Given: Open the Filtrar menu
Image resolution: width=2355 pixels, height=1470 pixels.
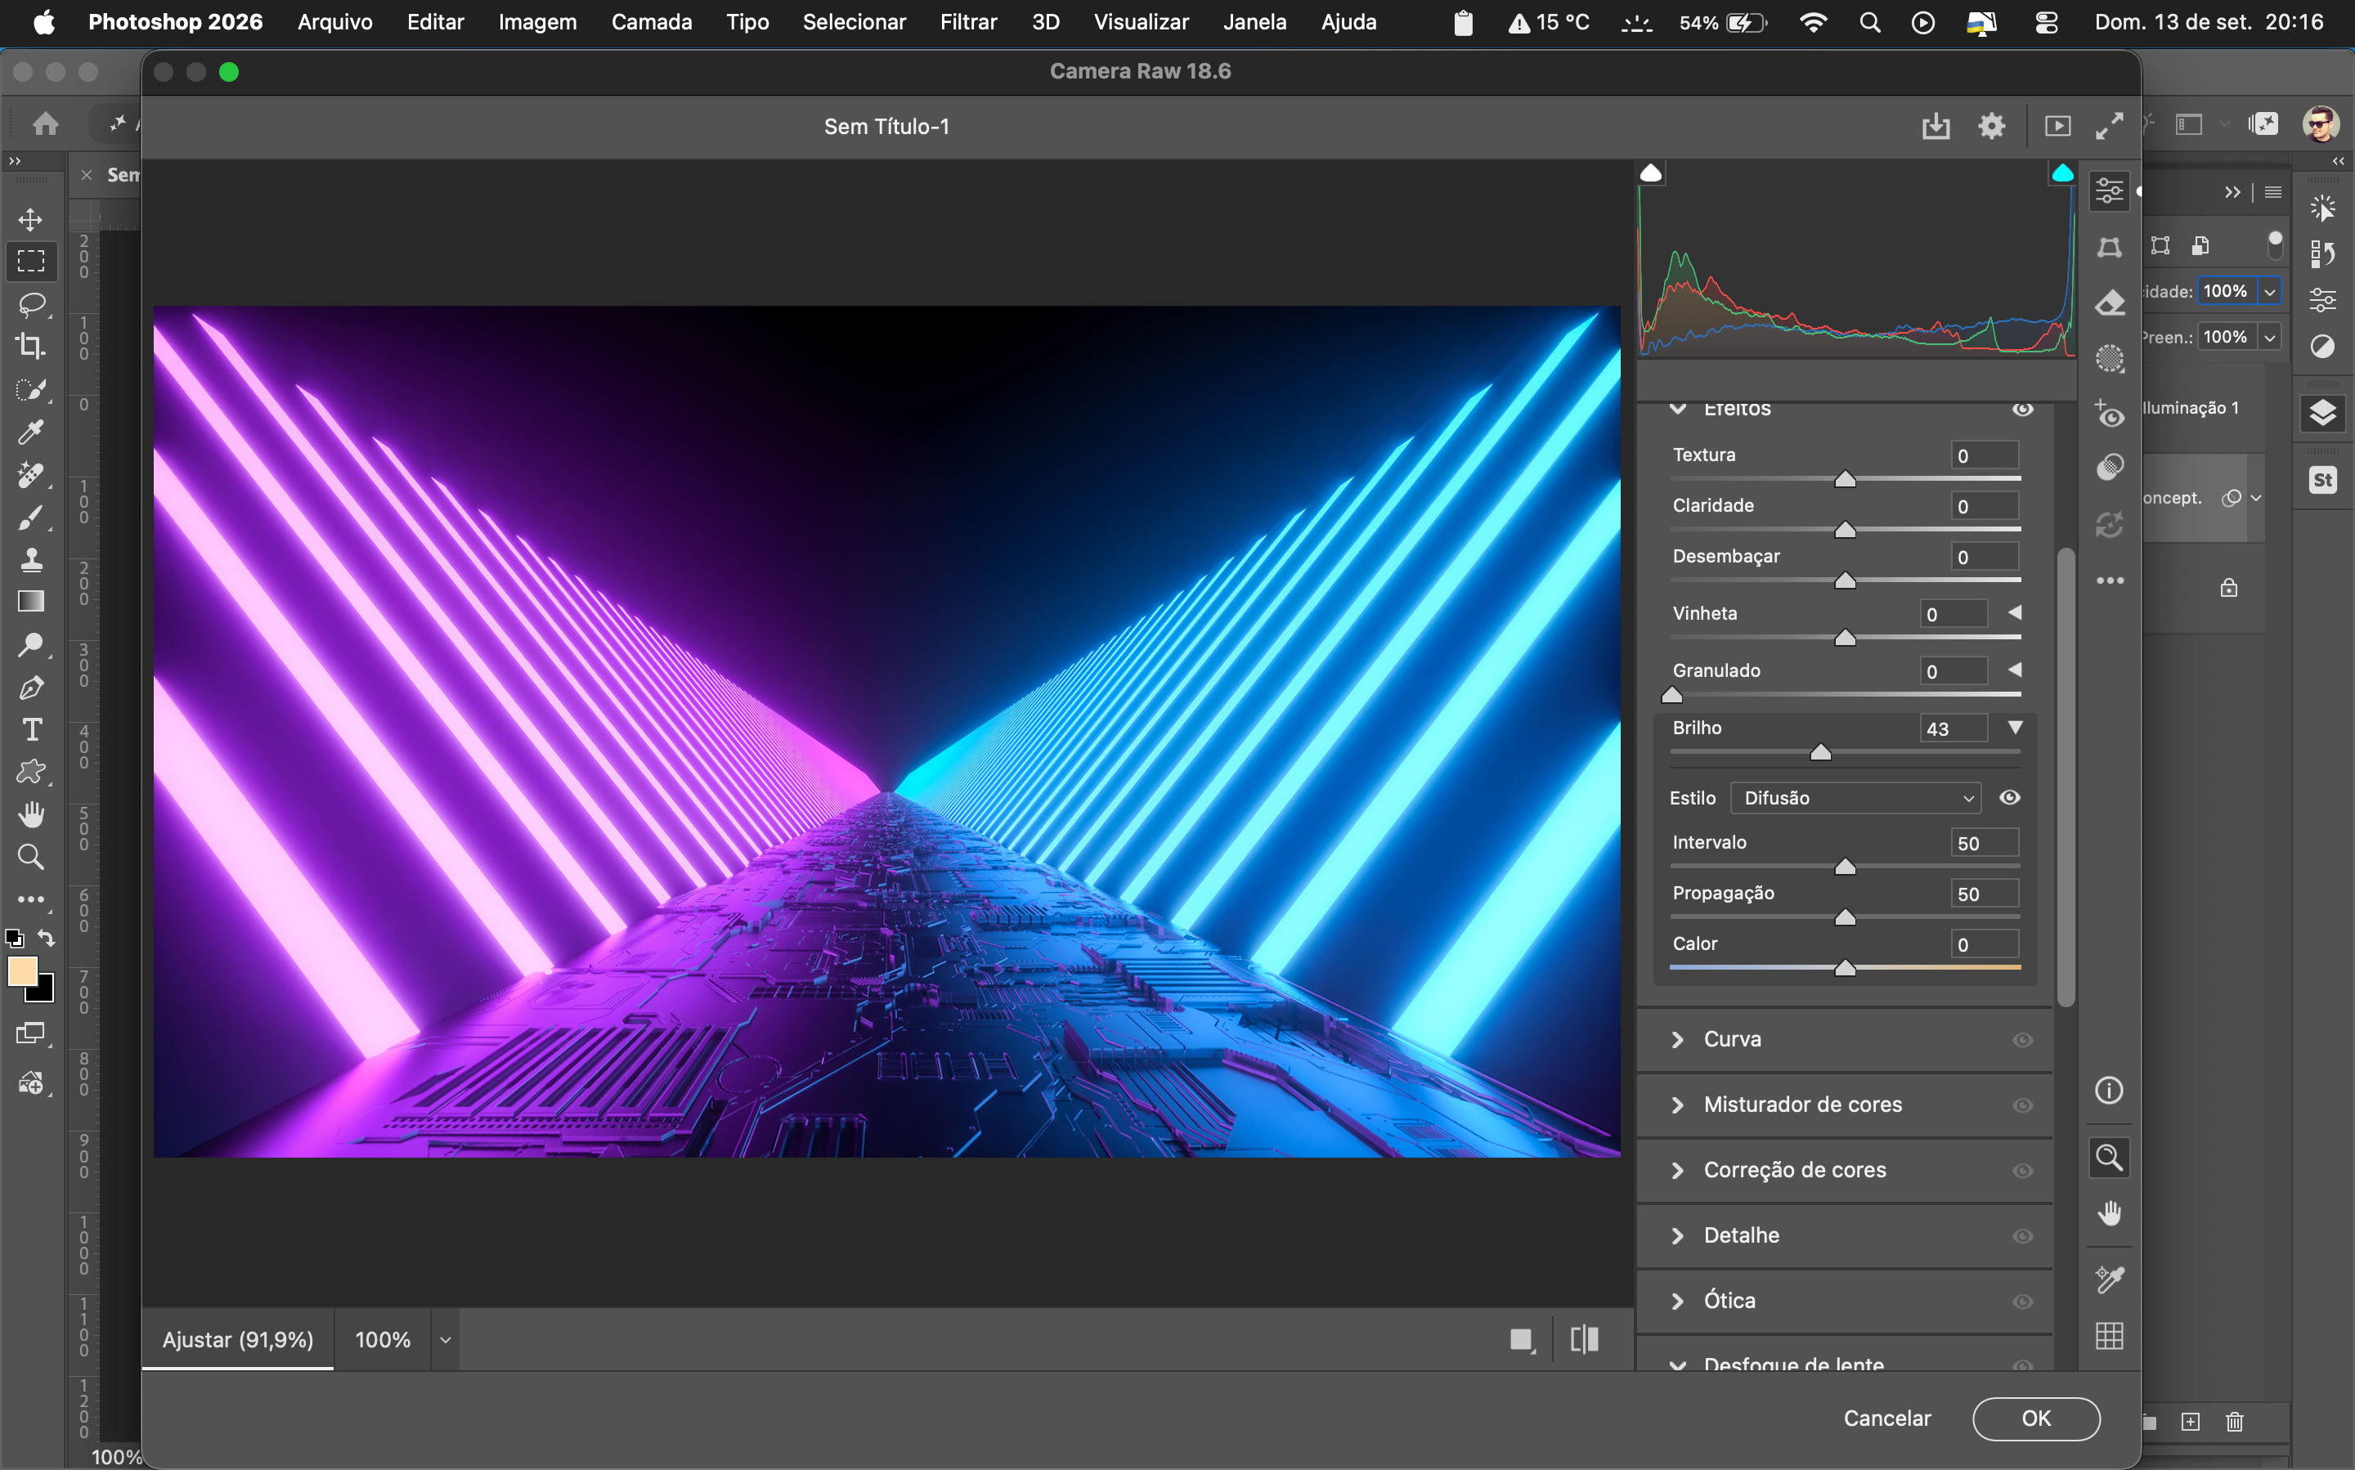Looking at the screenshot, I should [967, 21].
